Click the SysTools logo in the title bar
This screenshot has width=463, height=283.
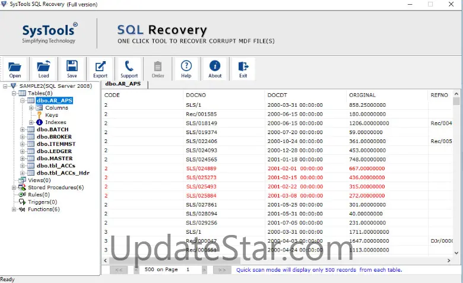(4, 4)
